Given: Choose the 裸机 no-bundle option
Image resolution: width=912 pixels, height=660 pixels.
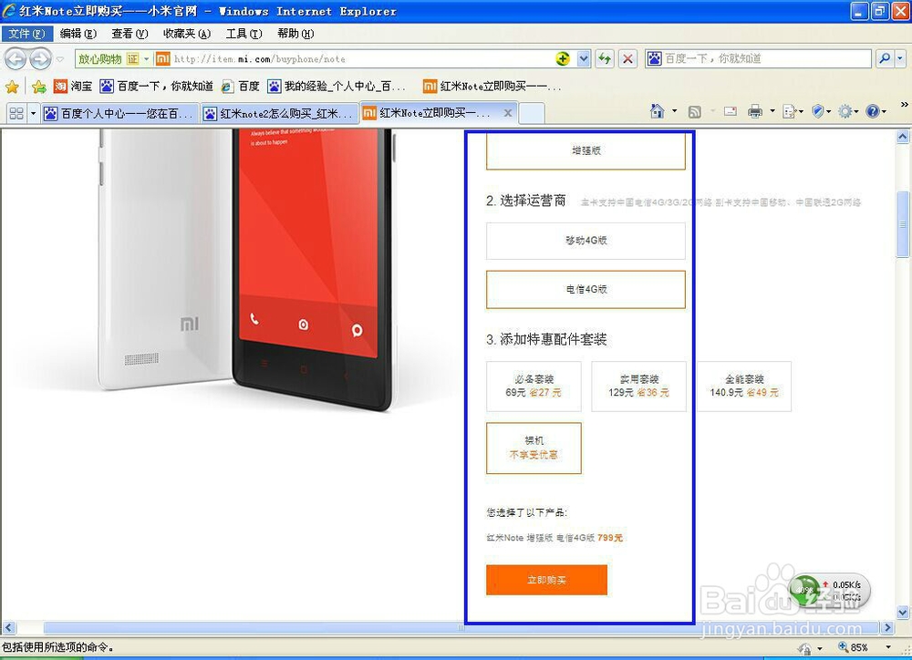Looking at the screenshot, I should coord(534,448).
